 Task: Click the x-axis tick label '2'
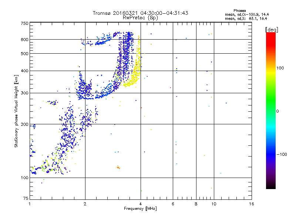click(x=85, y=204)
